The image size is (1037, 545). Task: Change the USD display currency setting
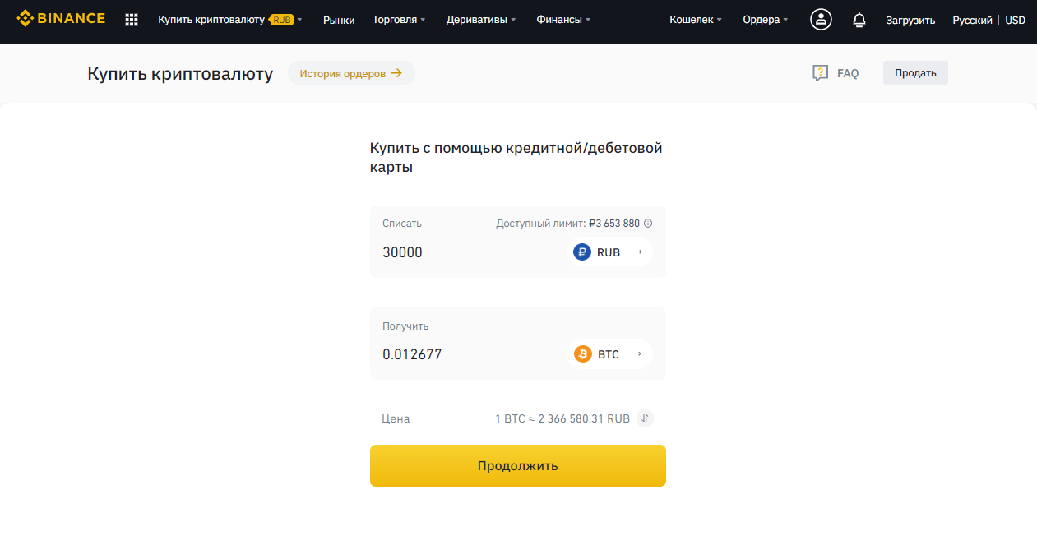tap(1016, 20)
